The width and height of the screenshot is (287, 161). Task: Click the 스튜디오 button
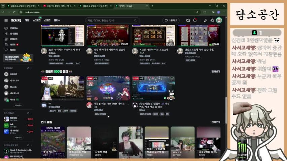171,20
